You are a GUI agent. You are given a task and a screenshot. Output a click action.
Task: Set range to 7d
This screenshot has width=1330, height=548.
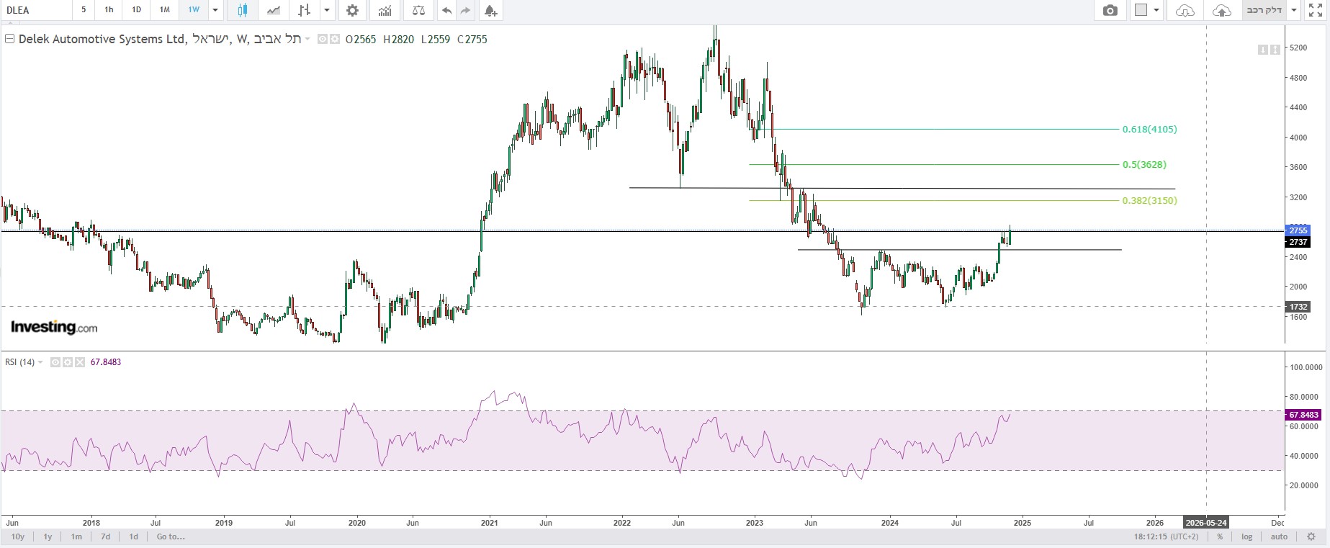click(x=105, y=536)
